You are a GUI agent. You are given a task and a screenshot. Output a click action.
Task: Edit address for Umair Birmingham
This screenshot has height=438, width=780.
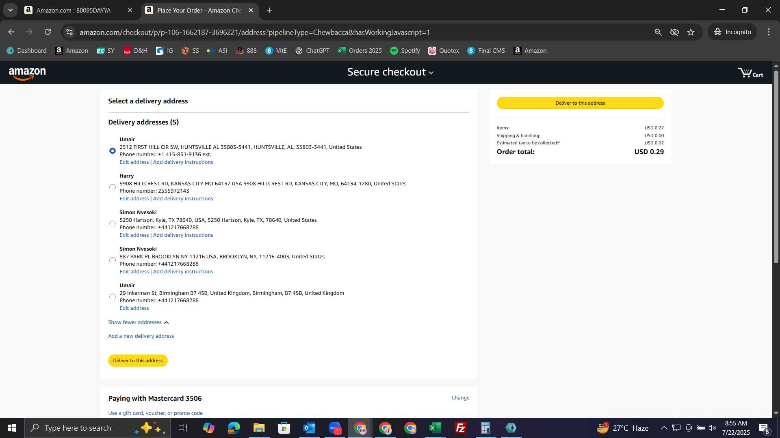(134, 308)
